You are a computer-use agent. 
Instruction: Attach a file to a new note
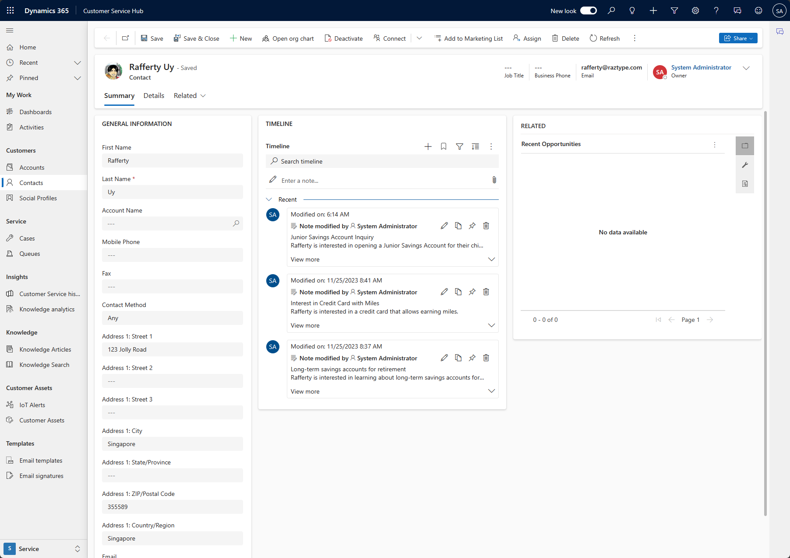tap(494, 180)
